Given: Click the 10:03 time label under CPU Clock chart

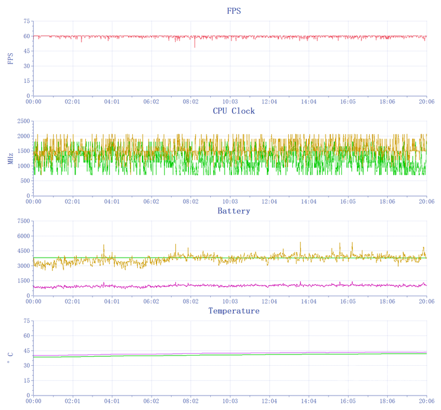Looking at the screenshot, I should [230, 202].
